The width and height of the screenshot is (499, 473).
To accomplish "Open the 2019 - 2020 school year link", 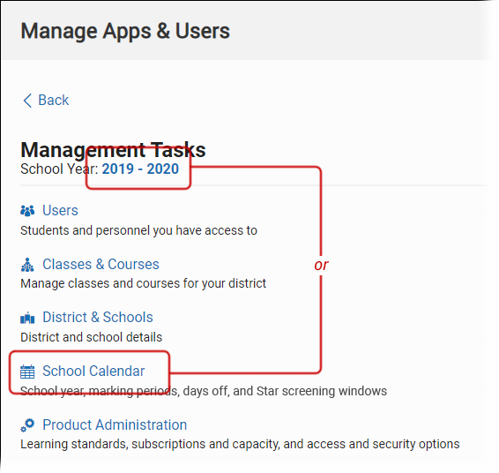I will (140, 169).
